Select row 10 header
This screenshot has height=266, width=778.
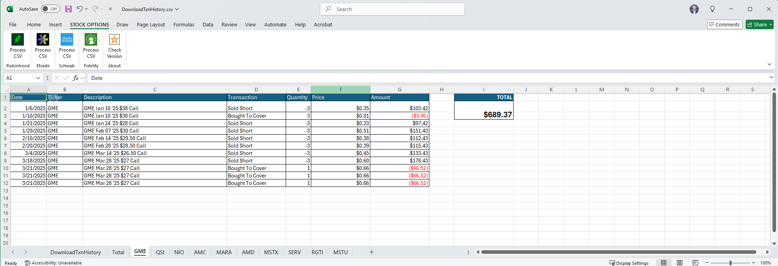(x=6, y=168)
